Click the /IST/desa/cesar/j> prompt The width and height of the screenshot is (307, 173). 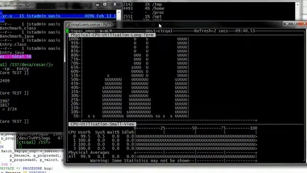point(31,64)
